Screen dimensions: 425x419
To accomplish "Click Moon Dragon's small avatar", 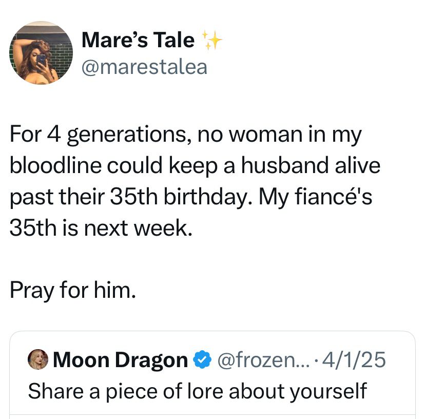I will tap(38, 359).
